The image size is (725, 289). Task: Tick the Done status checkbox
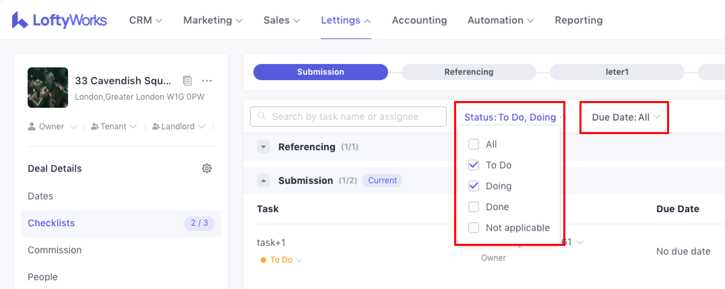pyautogui.click(x=474, y=207)
